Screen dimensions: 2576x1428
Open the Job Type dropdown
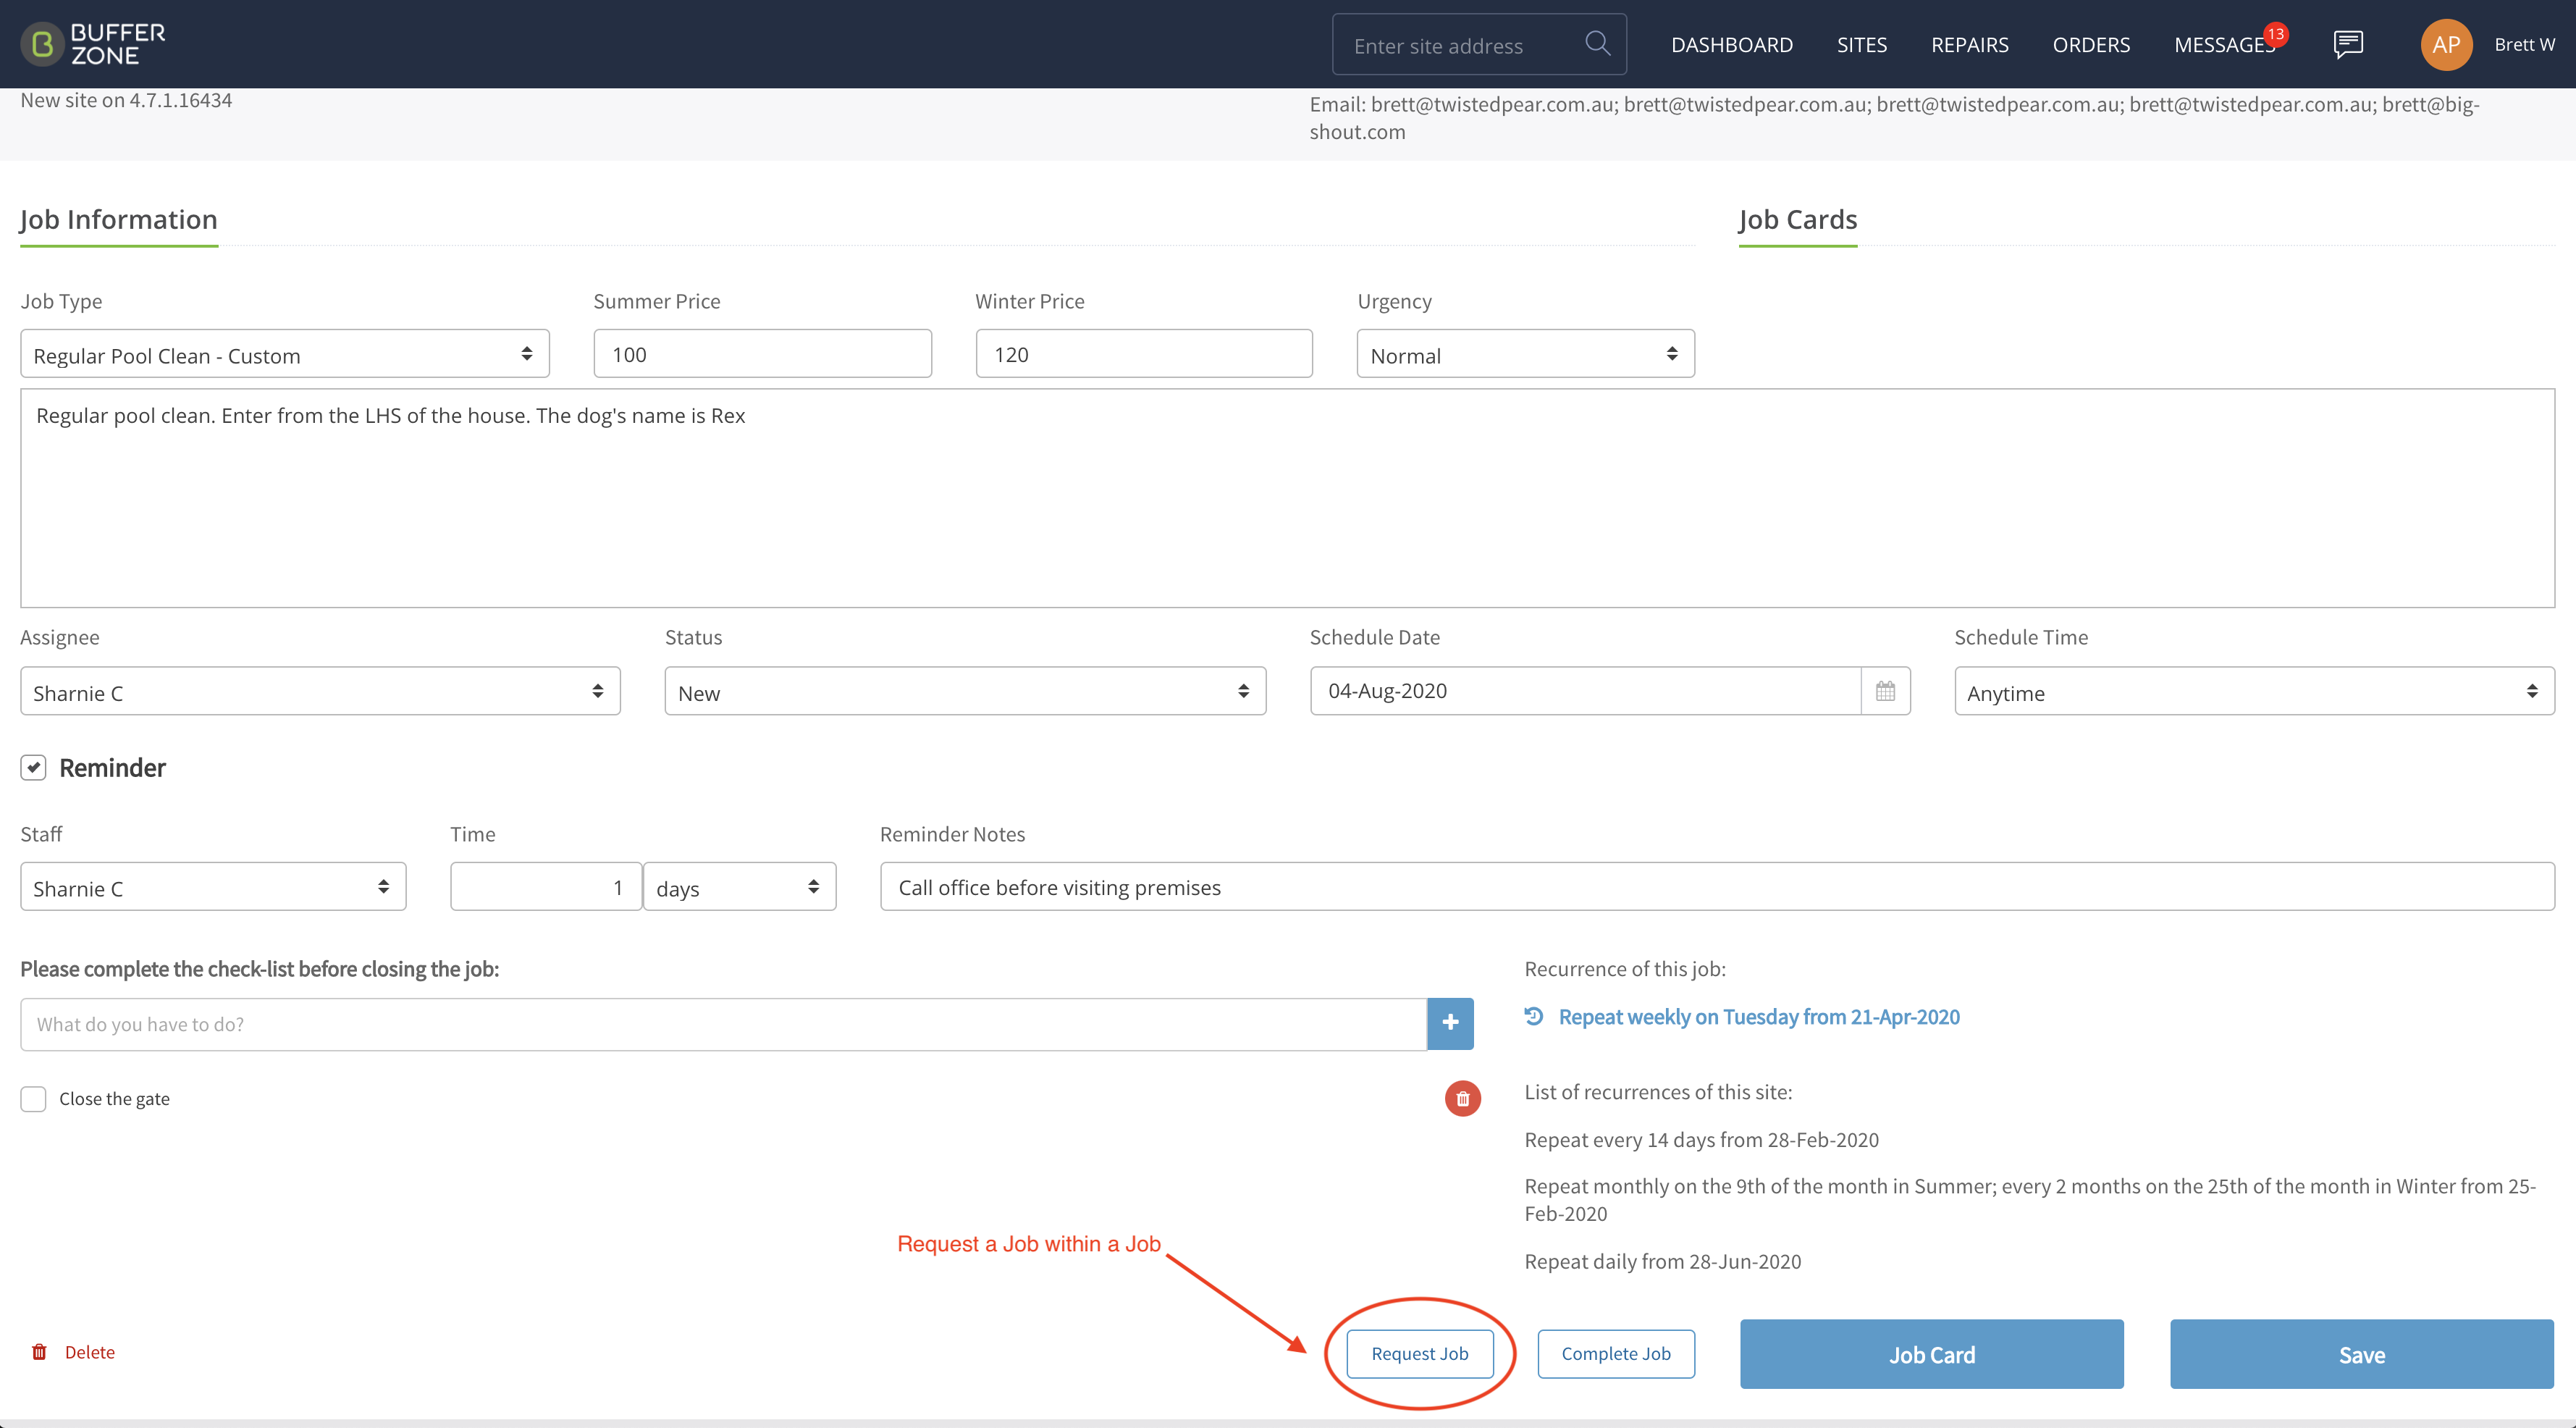tap(285, 354)
